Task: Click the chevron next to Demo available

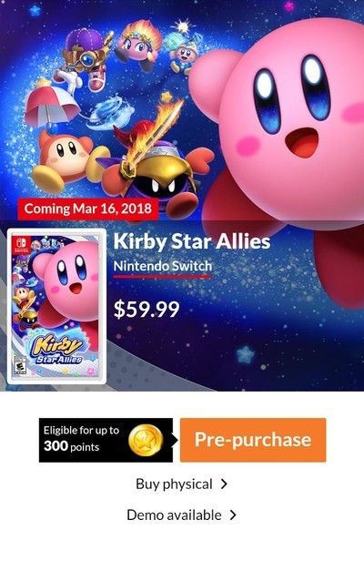Action: tap(233, 515)
